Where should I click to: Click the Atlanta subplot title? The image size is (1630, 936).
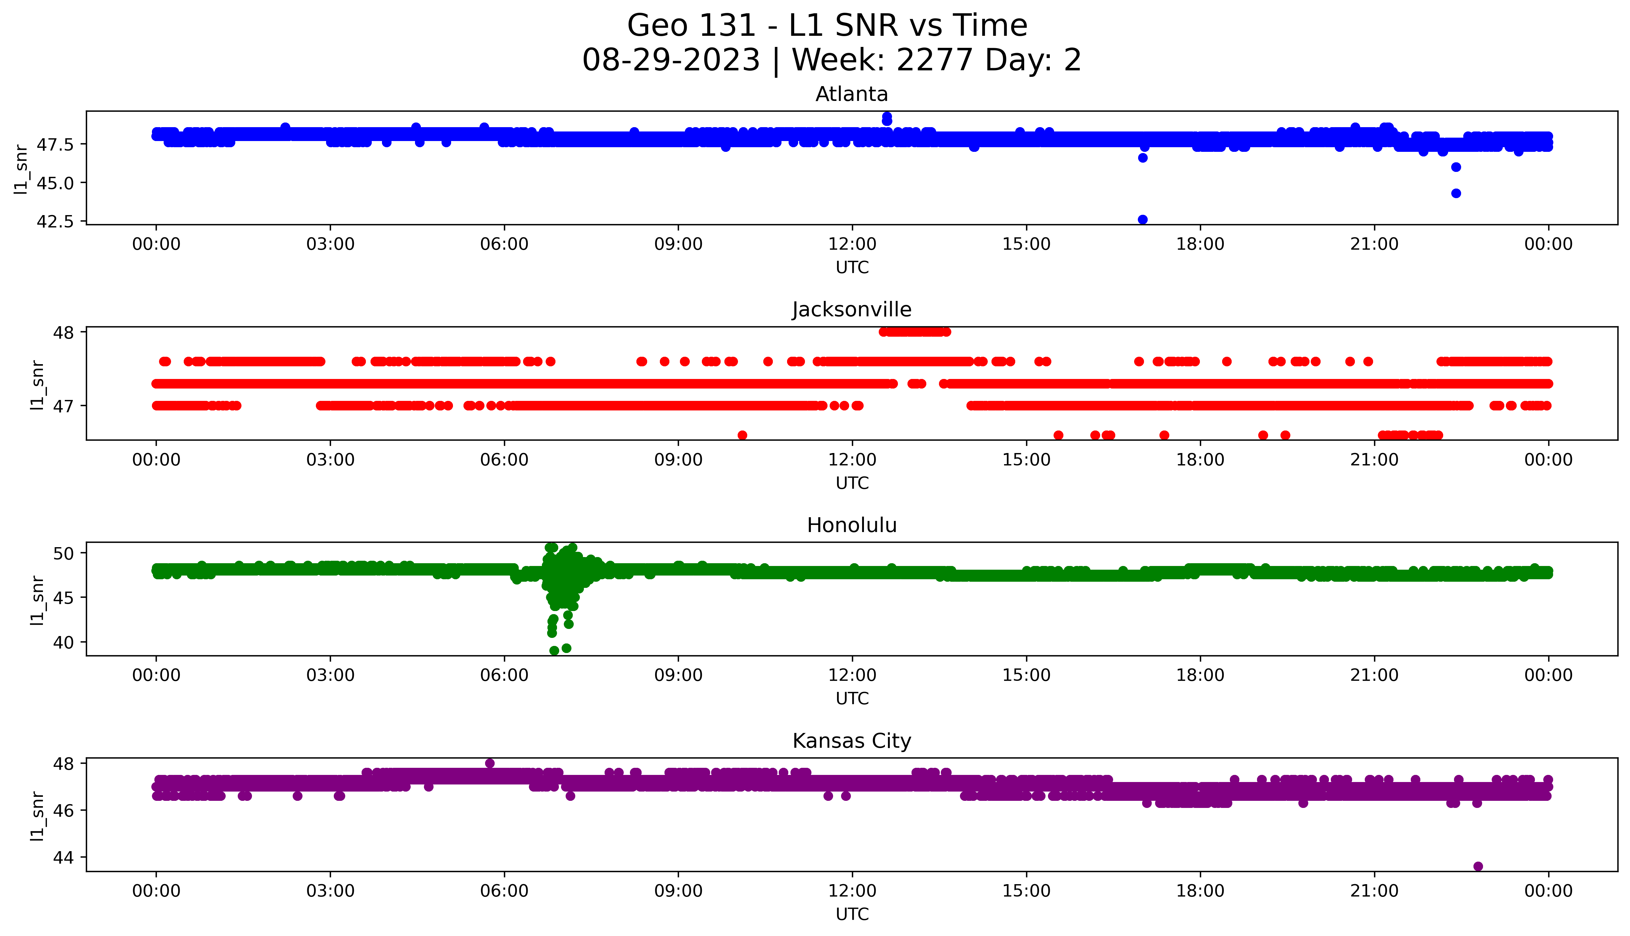(851, 94)
